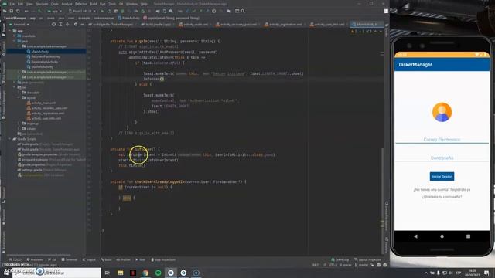
Task: Open the Profiler tool window
Action: click(x=124, y=259)
